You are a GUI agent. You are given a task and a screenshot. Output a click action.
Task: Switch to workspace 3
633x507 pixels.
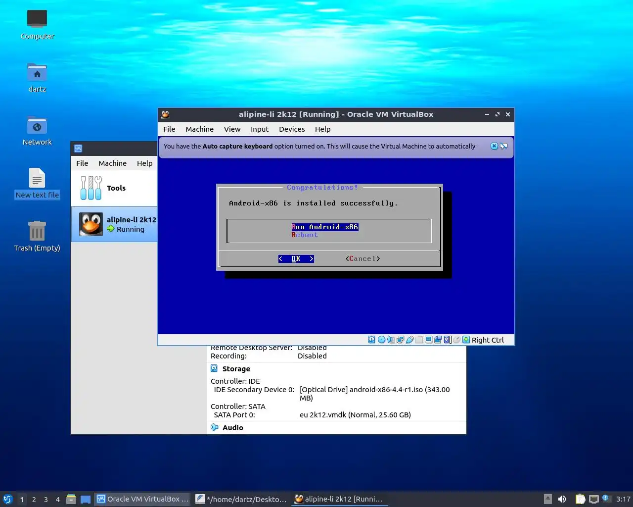tap(45, 499)
